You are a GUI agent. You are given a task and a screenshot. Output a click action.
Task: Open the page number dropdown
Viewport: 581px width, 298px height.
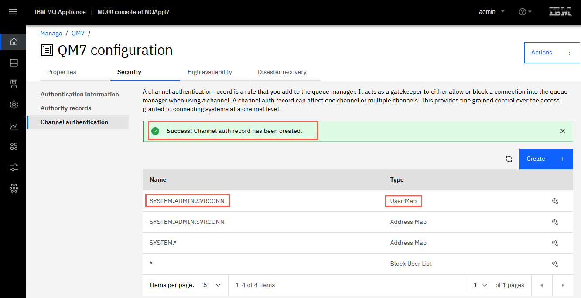tap(480, 285)
